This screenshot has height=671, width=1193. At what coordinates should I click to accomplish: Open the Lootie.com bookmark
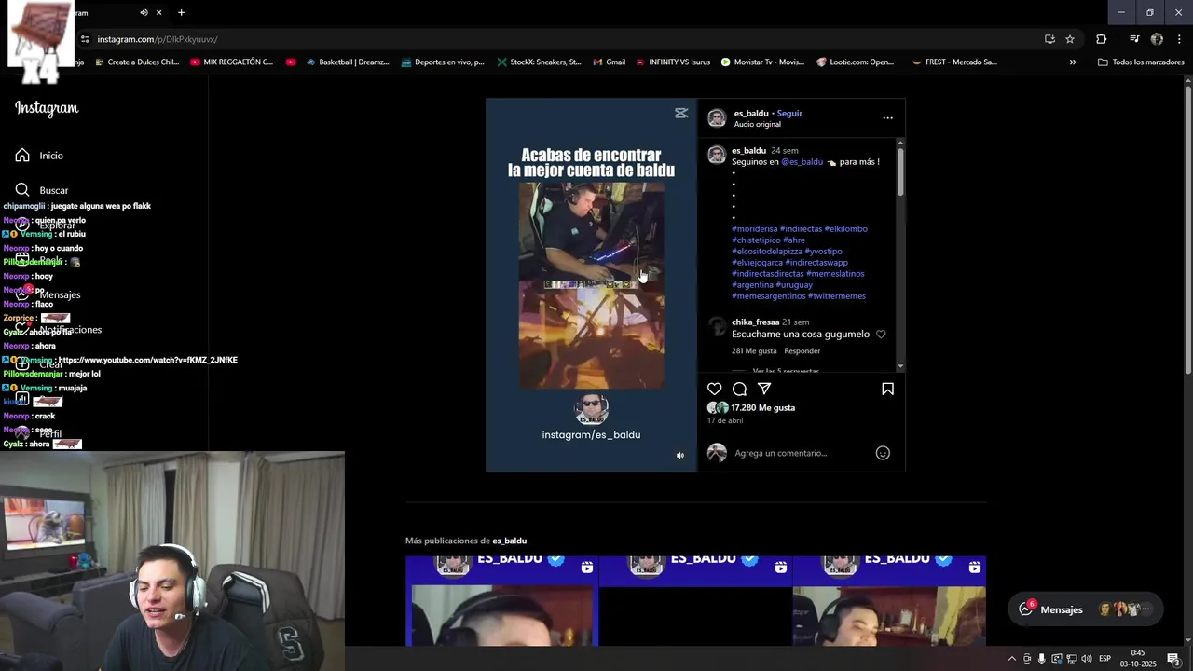[855, 62]
